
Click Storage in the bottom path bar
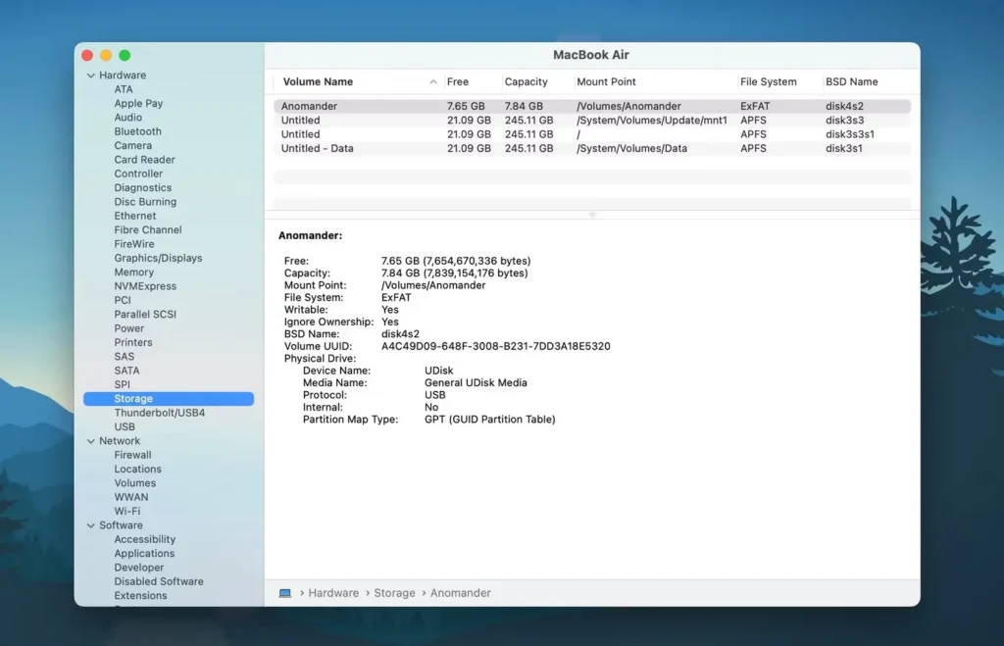point(394,593)
